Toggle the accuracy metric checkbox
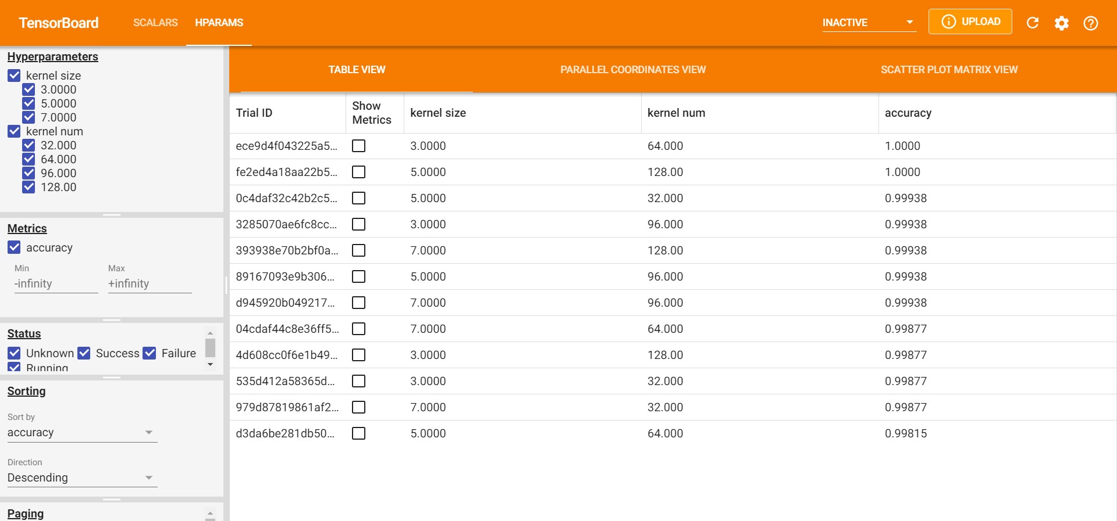 point(14,247)
